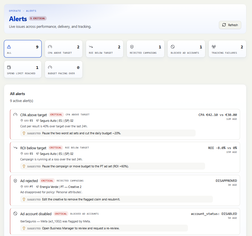
Task: Filter by Tracking Failures card
Action: pyautogui.click(x=227, y=49)
